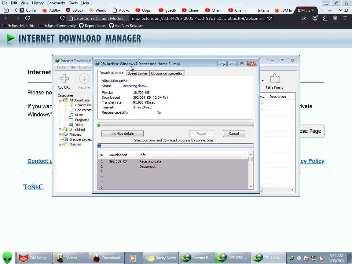This screenshot has height=264, width=352.
Task: Expand the Finished tree node
Action: [60, 135]
